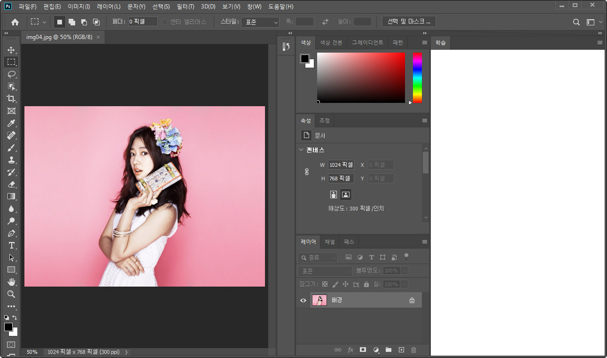Select the Lasso tool
This screenshot has height=358, width=607.
tap(11, 74)
